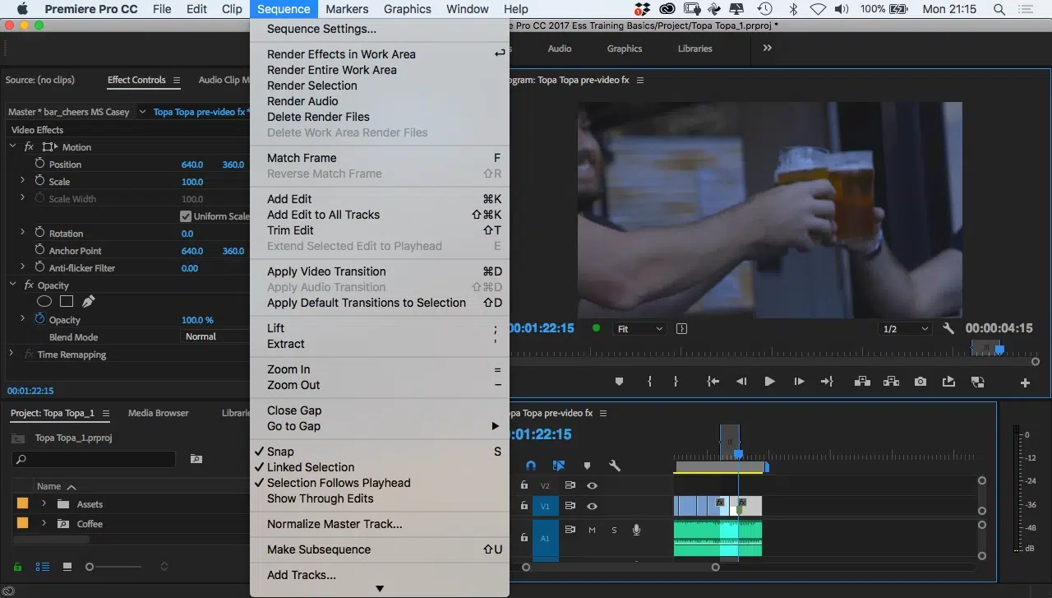
Task: Choose Render Effects in Work Area
Action: pyautogui.click(x=341, y=54)
